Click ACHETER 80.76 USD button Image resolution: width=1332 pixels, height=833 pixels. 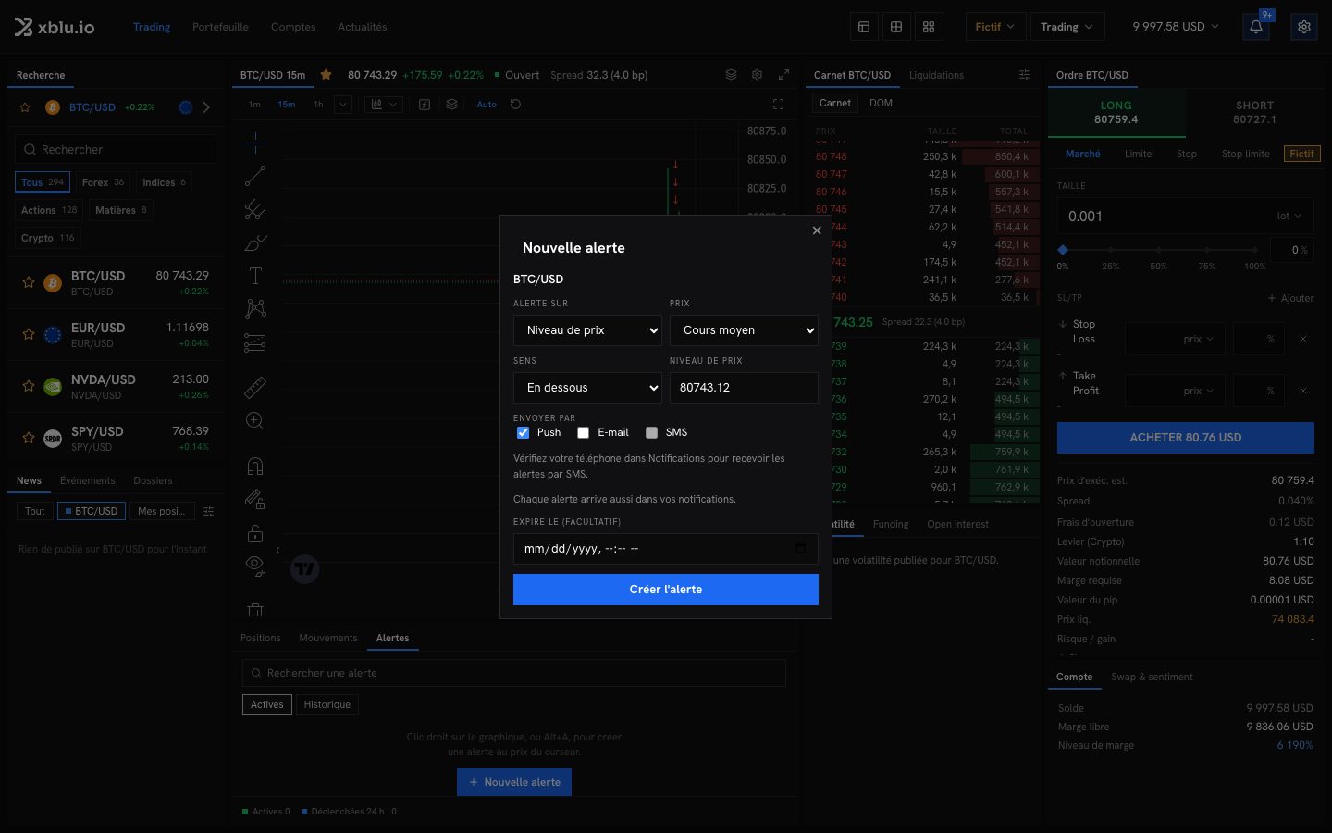point(1186,438)
